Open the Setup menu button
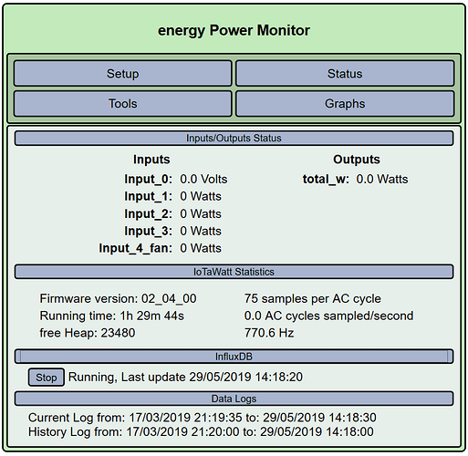Image resolution: width=468 pixels, height=456 pixels. [x=122, y=73]
